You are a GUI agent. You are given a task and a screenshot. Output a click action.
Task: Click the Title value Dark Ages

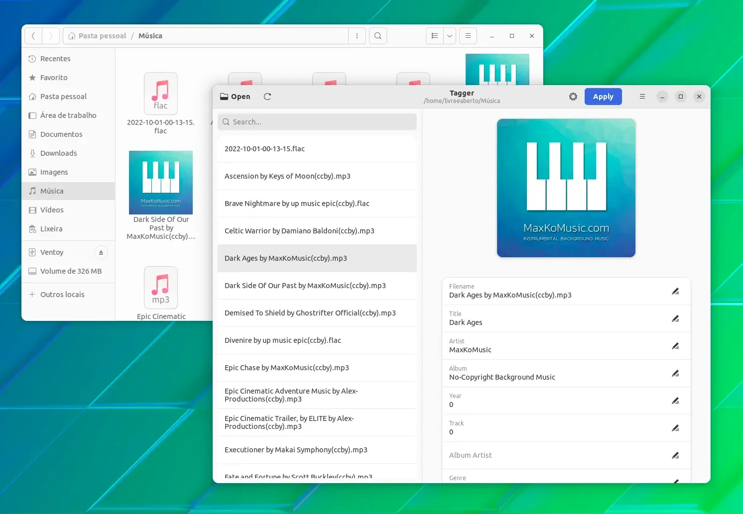[x=466, y=322]
